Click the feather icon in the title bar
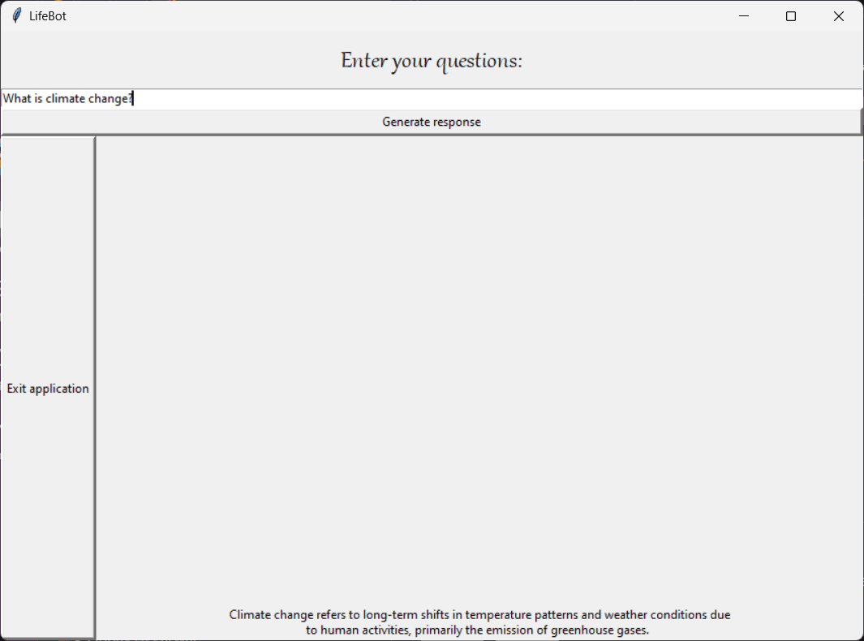The image size is (864, 641). (x=17, y=16)
